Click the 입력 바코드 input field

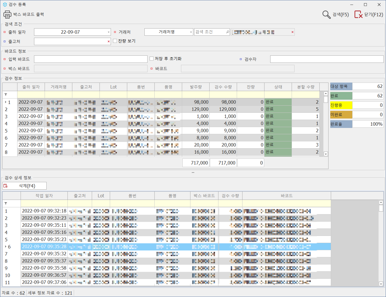point(91,59)
